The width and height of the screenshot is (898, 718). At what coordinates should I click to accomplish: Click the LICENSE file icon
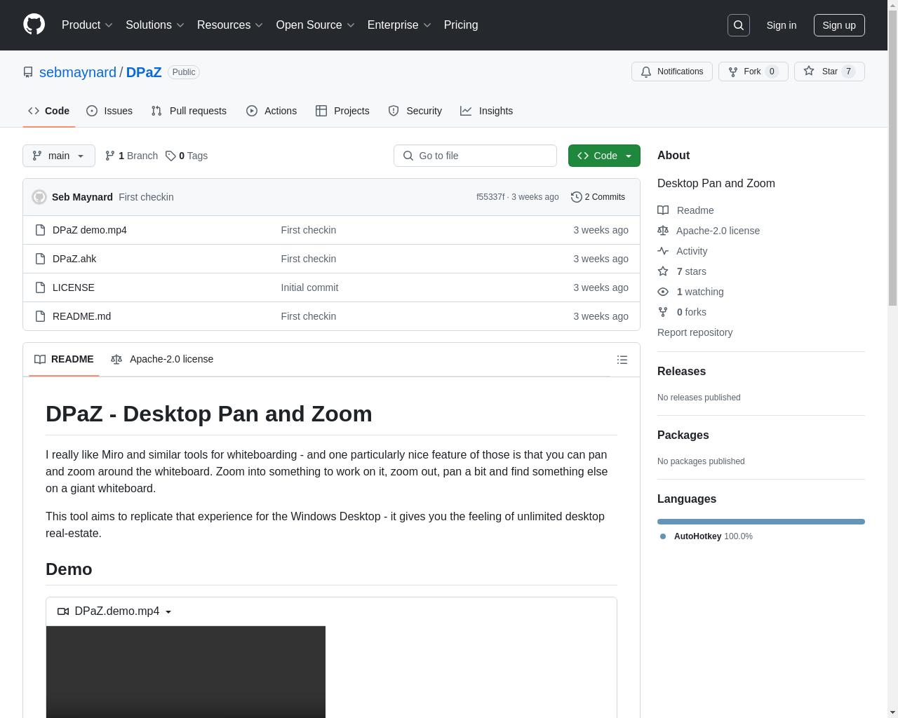click(41, 287)
